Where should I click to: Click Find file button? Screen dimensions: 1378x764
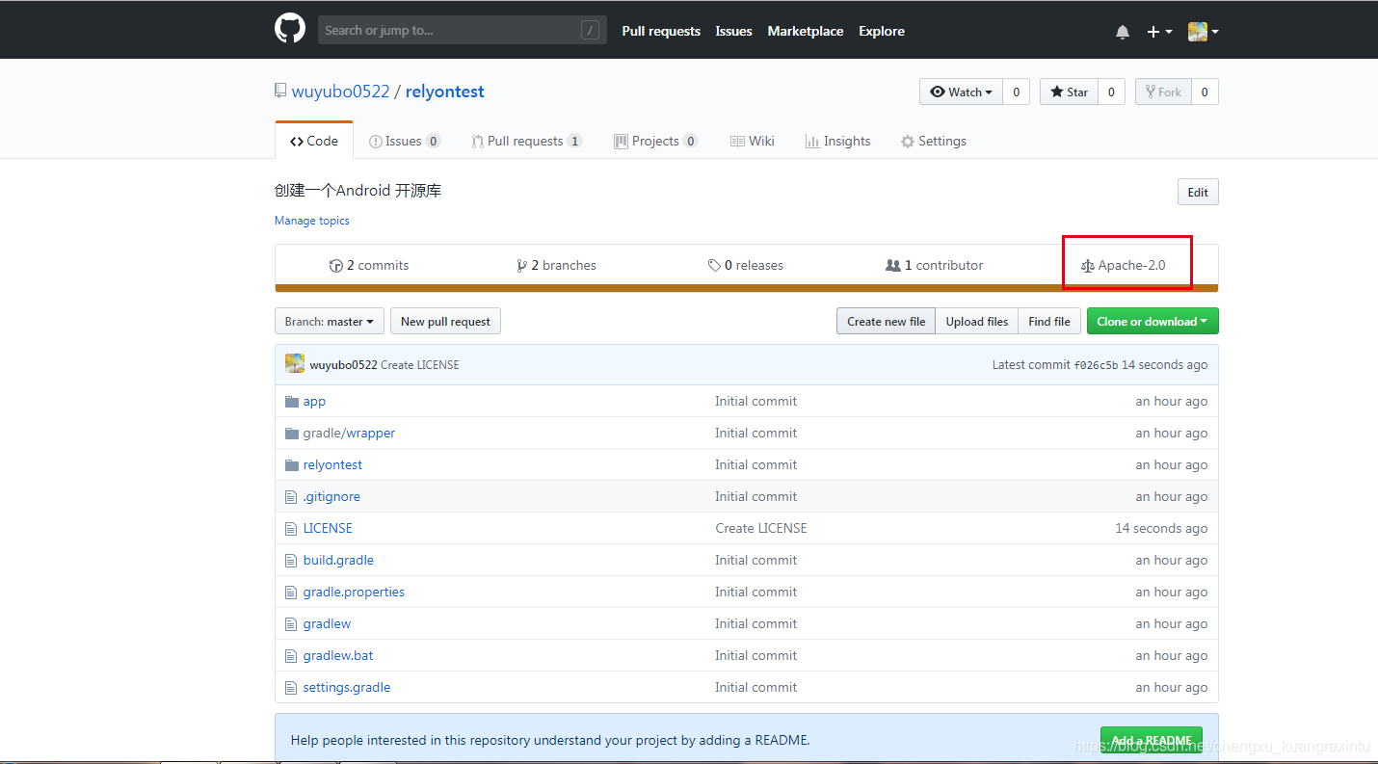[x=1049, y=321]
